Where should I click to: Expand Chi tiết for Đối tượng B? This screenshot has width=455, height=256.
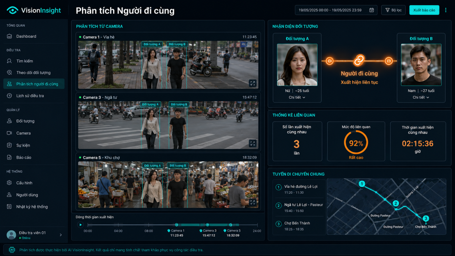[x=421, y=97]
